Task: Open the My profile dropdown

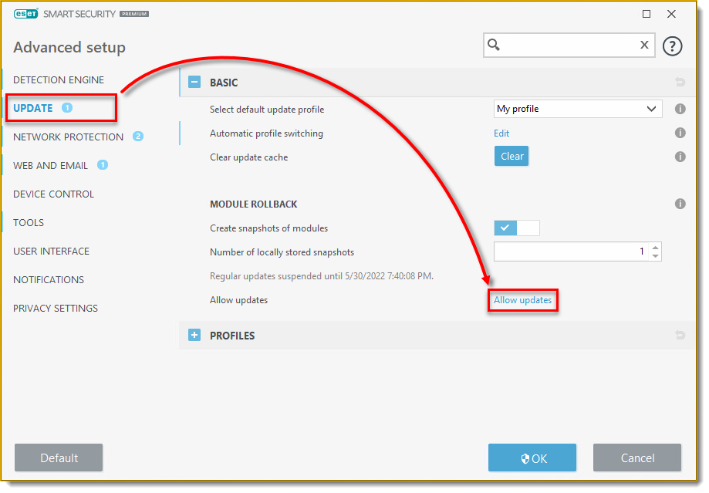Action: coord(577,110)
